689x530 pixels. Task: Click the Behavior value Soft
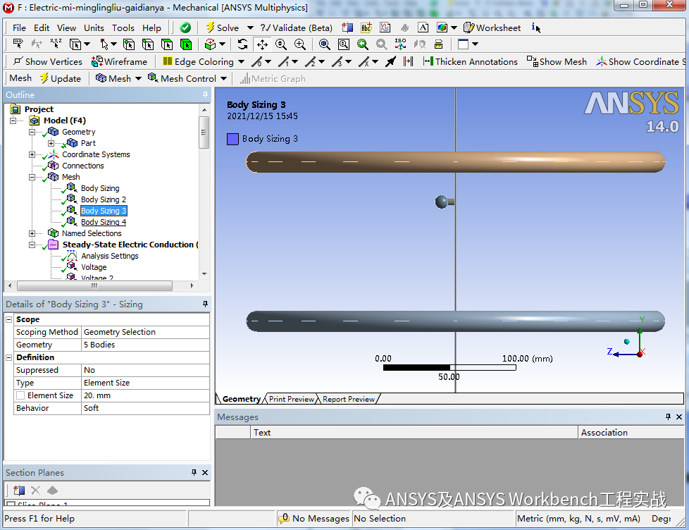click(146, 408)
